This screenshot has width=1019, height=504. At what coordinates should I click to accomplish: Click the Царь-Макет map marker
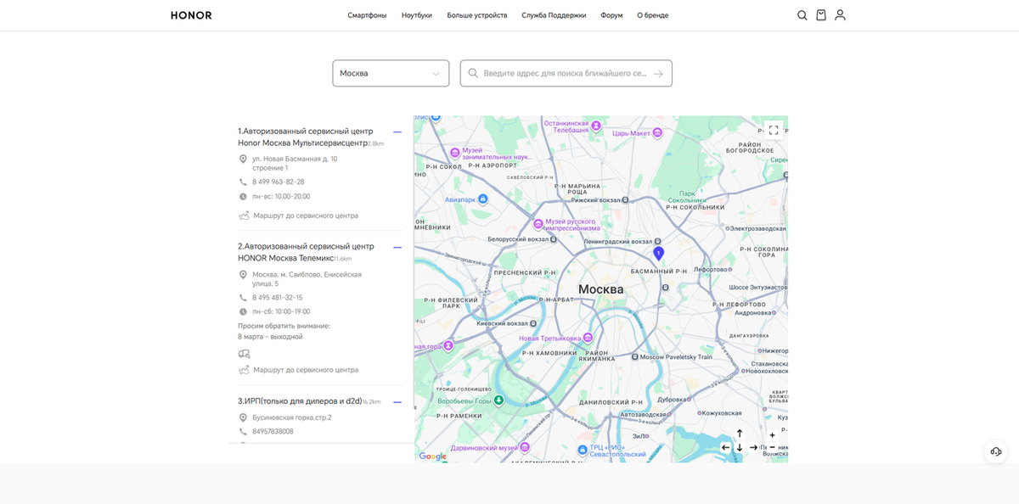pos(656,133)
